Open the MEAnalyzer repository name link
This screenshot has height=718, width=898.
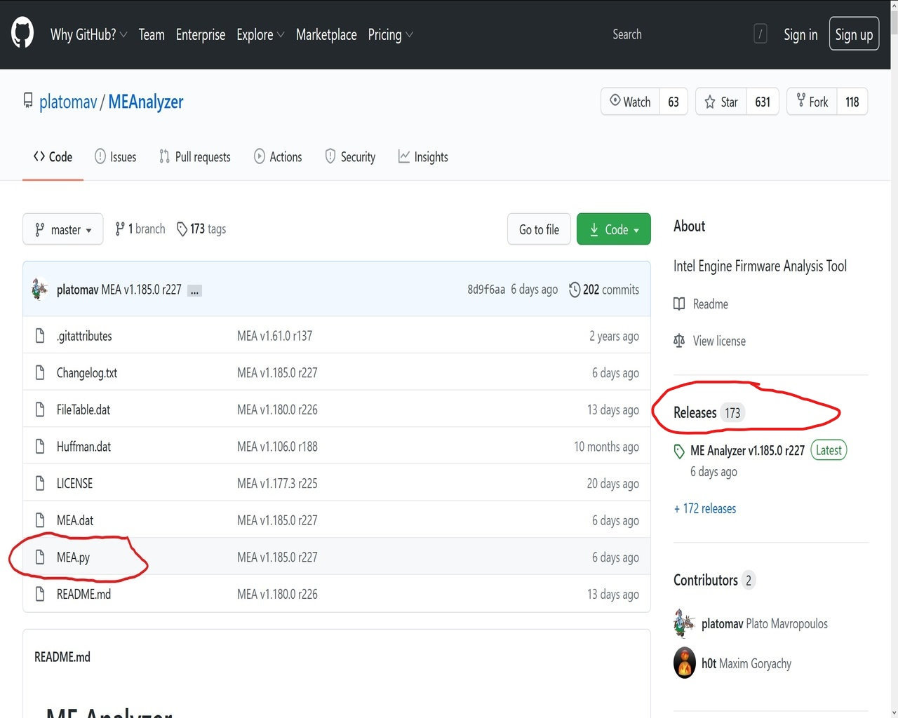point(146,102)
